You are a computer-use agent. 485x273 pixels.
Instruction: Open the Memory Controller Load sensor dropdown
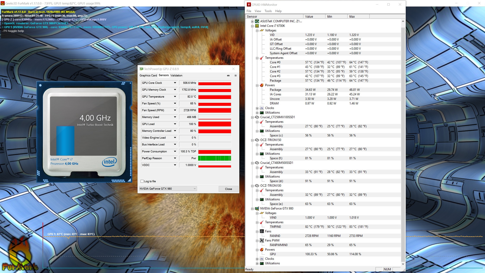point(175,131)
